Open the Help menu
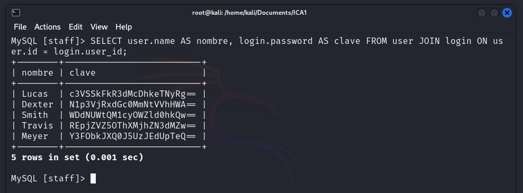The height and width of the screenshot is (193, 523). click(x=124, y=27)
